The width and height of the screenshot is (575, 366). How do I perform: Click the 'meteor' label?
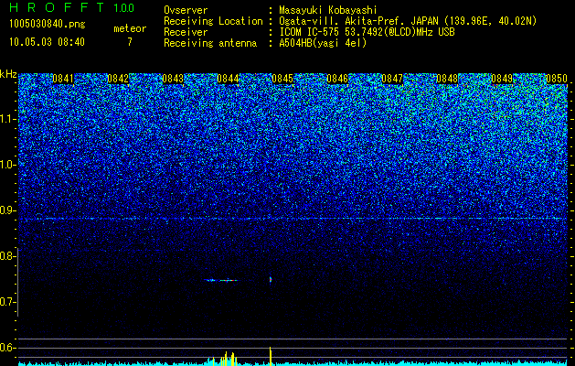pos(130,28)
